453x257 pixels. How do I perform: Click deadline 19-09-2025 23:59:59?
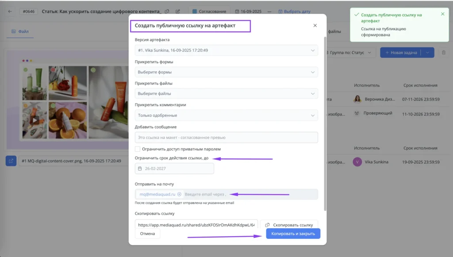click(x=421, y=162)
